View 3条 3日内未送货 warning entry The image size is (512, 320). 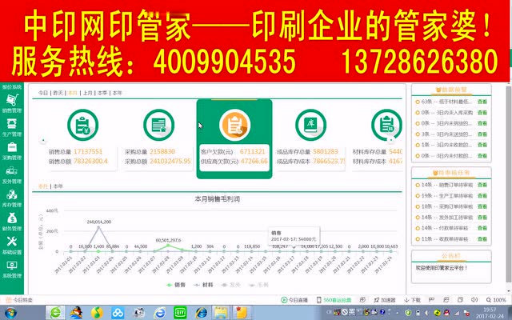[482, 134]
